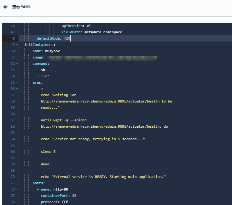Click the eye icon beside 查看 YAML

click(5, 7)
